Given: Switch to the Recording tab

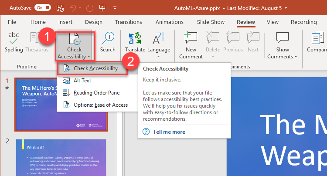Looking at the screenshot, I should click(x=303, y=22).
